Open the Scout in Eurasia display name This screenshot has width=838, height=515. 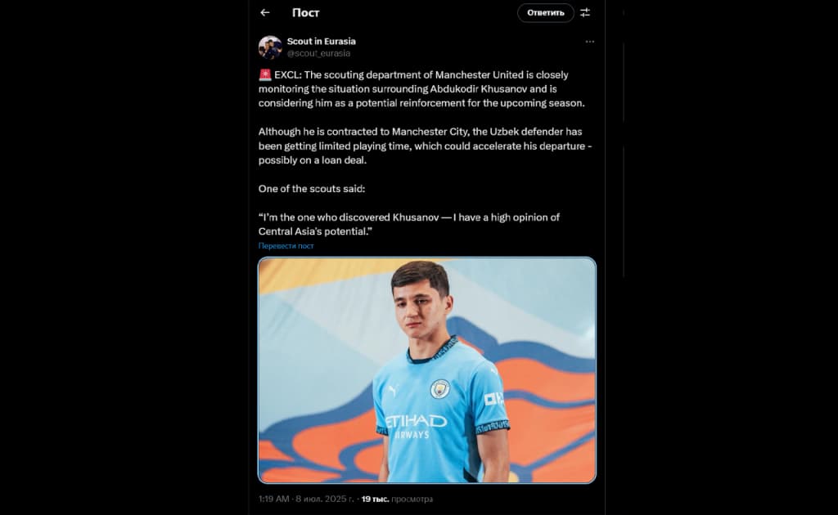click(321, 41)
